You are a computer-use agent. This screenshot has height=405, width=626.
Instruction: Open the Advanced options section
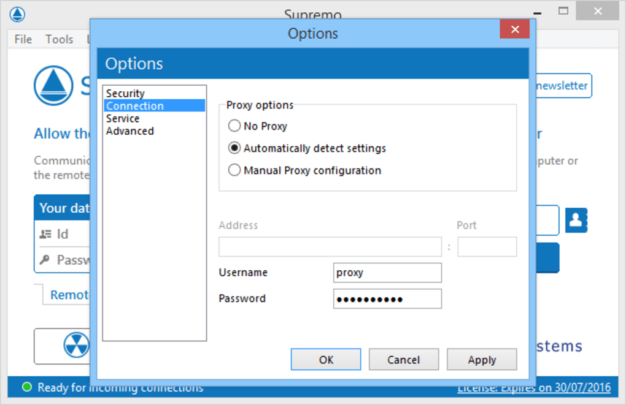click(129, 131)
